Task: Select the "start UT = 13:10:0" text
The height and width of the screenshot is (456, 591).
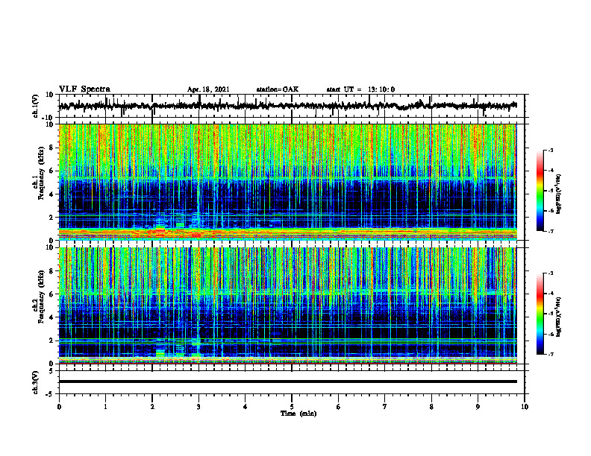Action: tap(360, 89)
